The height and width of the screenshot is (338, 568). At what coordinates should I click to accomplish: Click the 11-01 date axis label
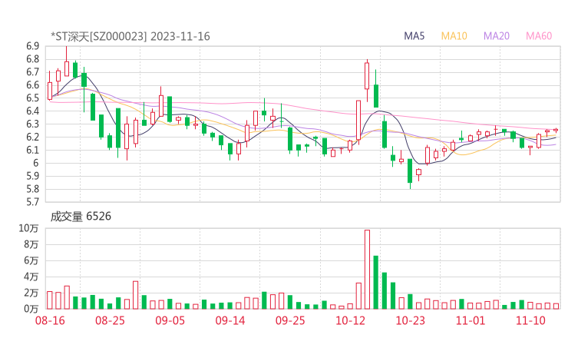pos(471,320)
